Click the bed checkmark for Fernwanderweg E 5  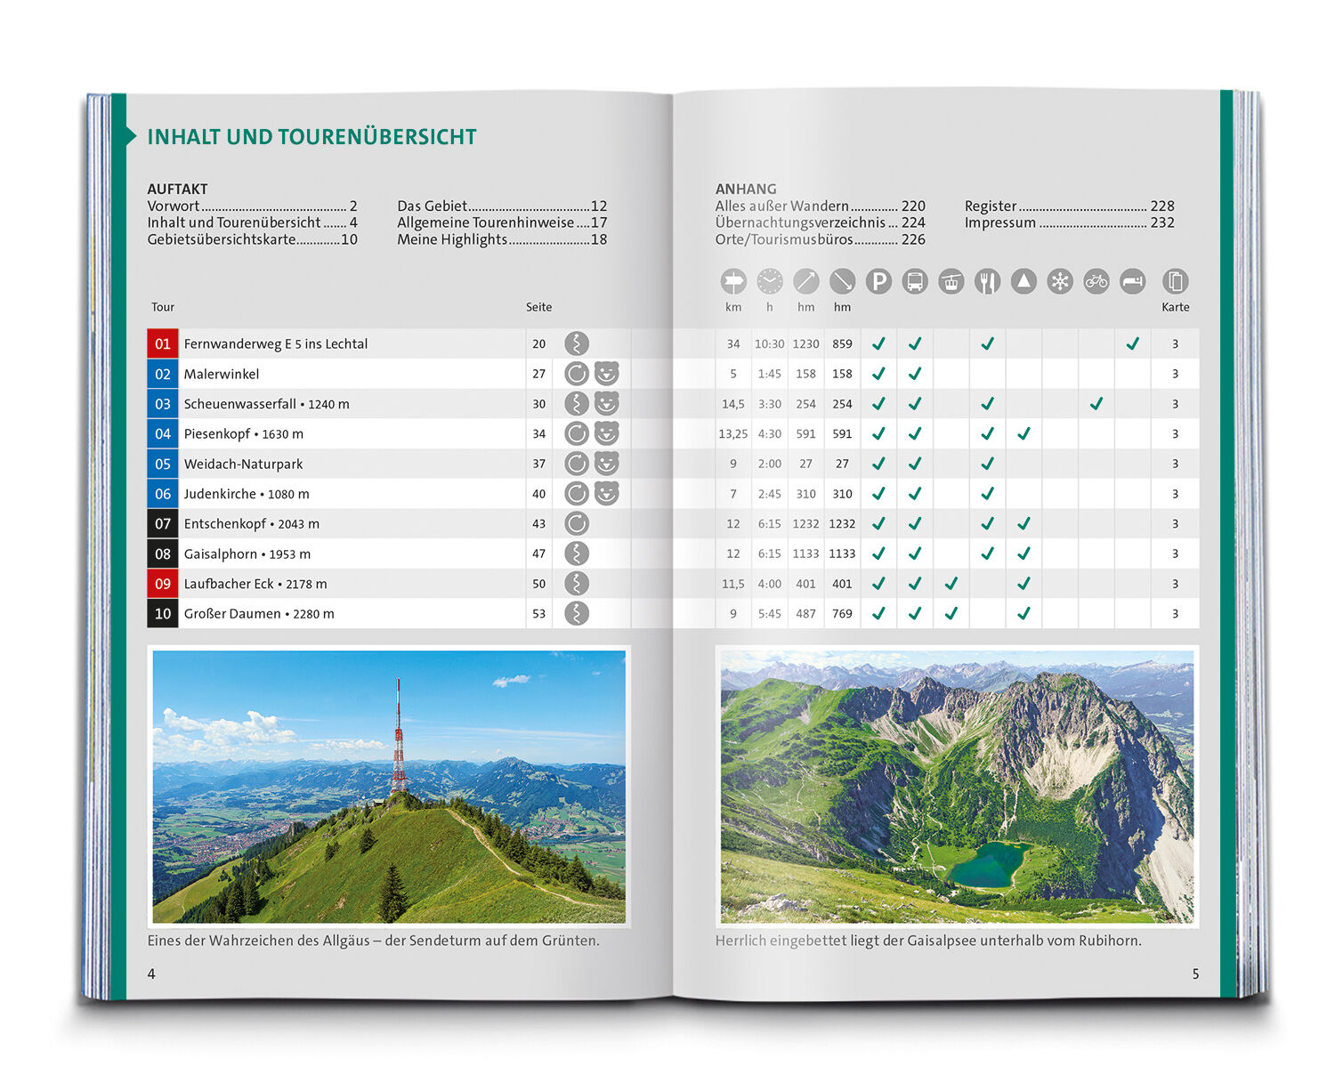tap(1132, 343)
